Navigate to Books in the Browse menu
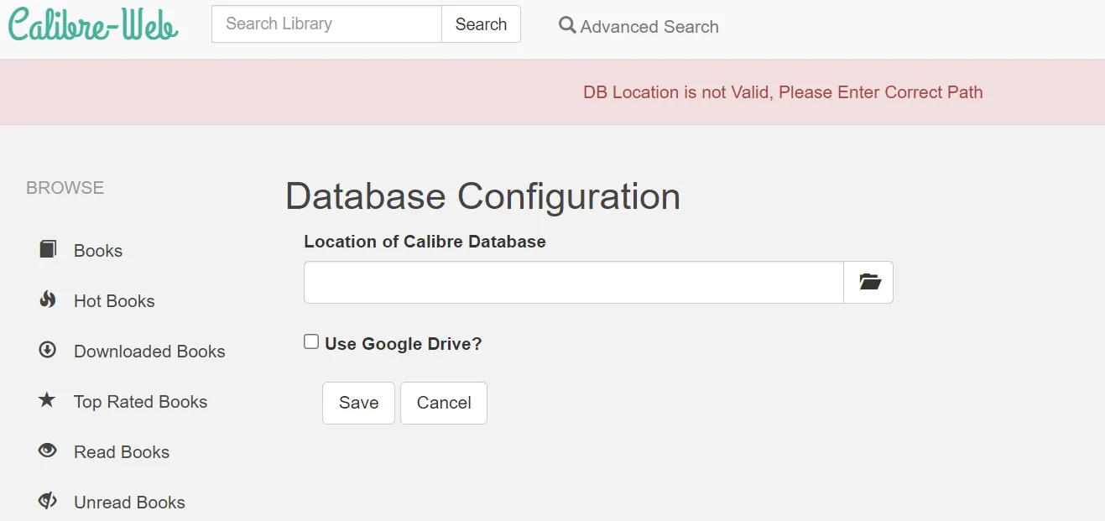The image size is (1105, 521). click(98, 250)
